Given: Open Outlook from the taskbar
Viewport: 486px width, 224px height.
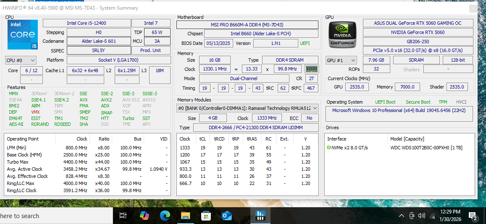Looking at the screenshot, I should 227,216.
